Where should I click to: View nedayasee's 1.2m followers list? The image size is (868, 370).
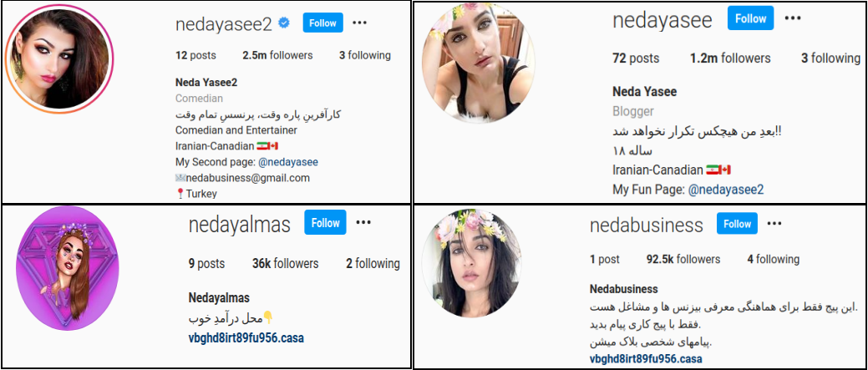pos(730,58)
